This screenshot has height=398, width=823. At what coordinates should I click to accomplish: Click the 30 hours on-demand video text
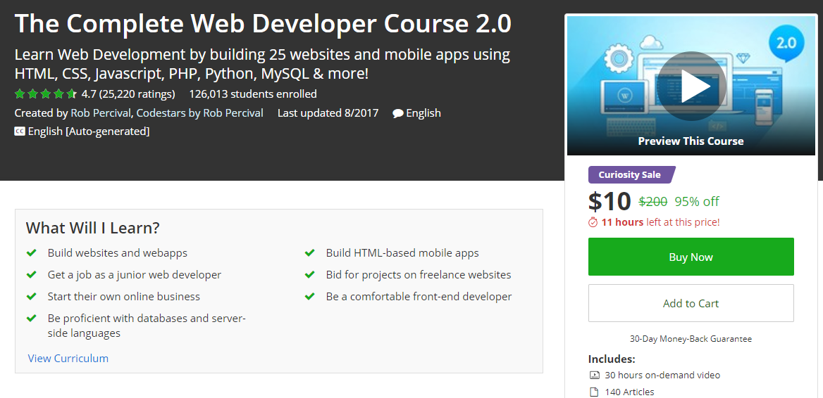coord(662,375)
